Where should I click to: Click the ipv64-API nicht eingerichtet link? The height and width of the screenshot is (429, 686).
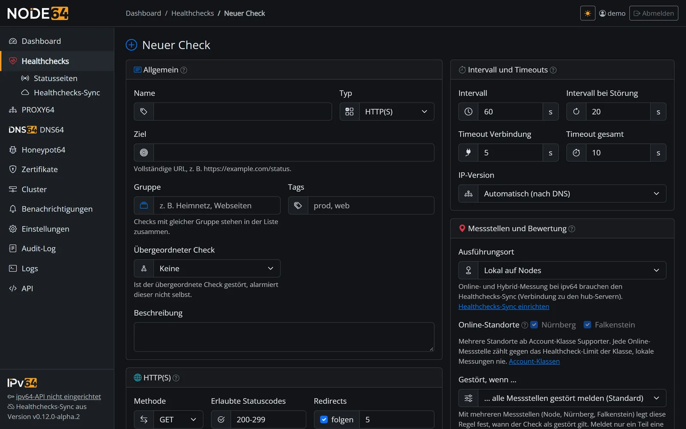(58, 397)
